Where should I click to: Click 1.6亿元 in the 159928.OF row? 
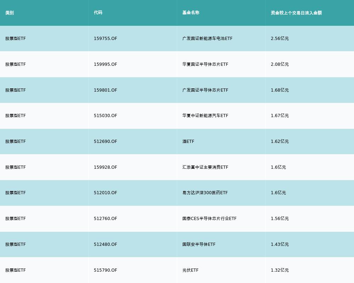click(x=278, y=167)
